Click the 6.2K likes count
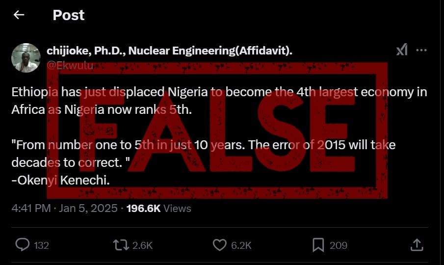The height and width of the screenshot is (265, 444). click(x=241, y=245)
